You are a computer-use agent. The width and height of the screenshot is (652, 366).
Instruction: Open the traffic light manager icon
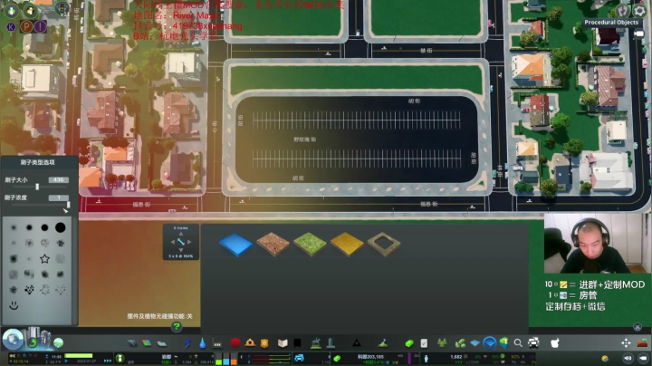click(62, 9)
